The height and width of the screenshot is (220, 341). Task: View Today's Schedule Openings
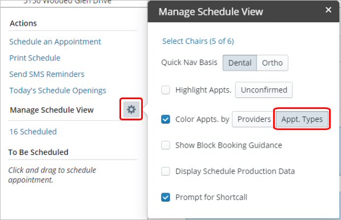[x=58, y=91]
